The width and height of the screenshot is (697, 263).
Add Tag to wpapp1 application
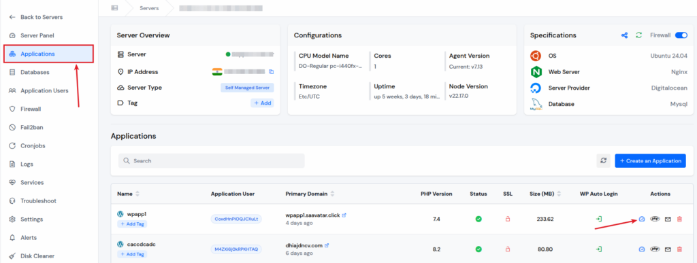tap(132, 224)
